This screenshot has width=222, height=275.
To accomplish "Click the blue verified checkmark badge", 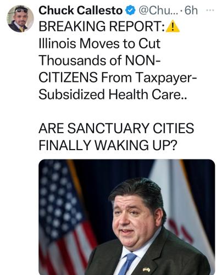I will tap(130, 10).
